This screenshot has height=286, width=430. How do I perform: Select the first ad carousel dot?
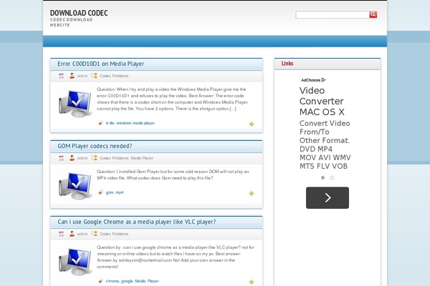pos(322,177)
